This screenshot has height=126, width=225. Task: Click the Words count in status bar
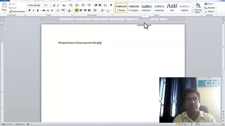pos(19,124)
